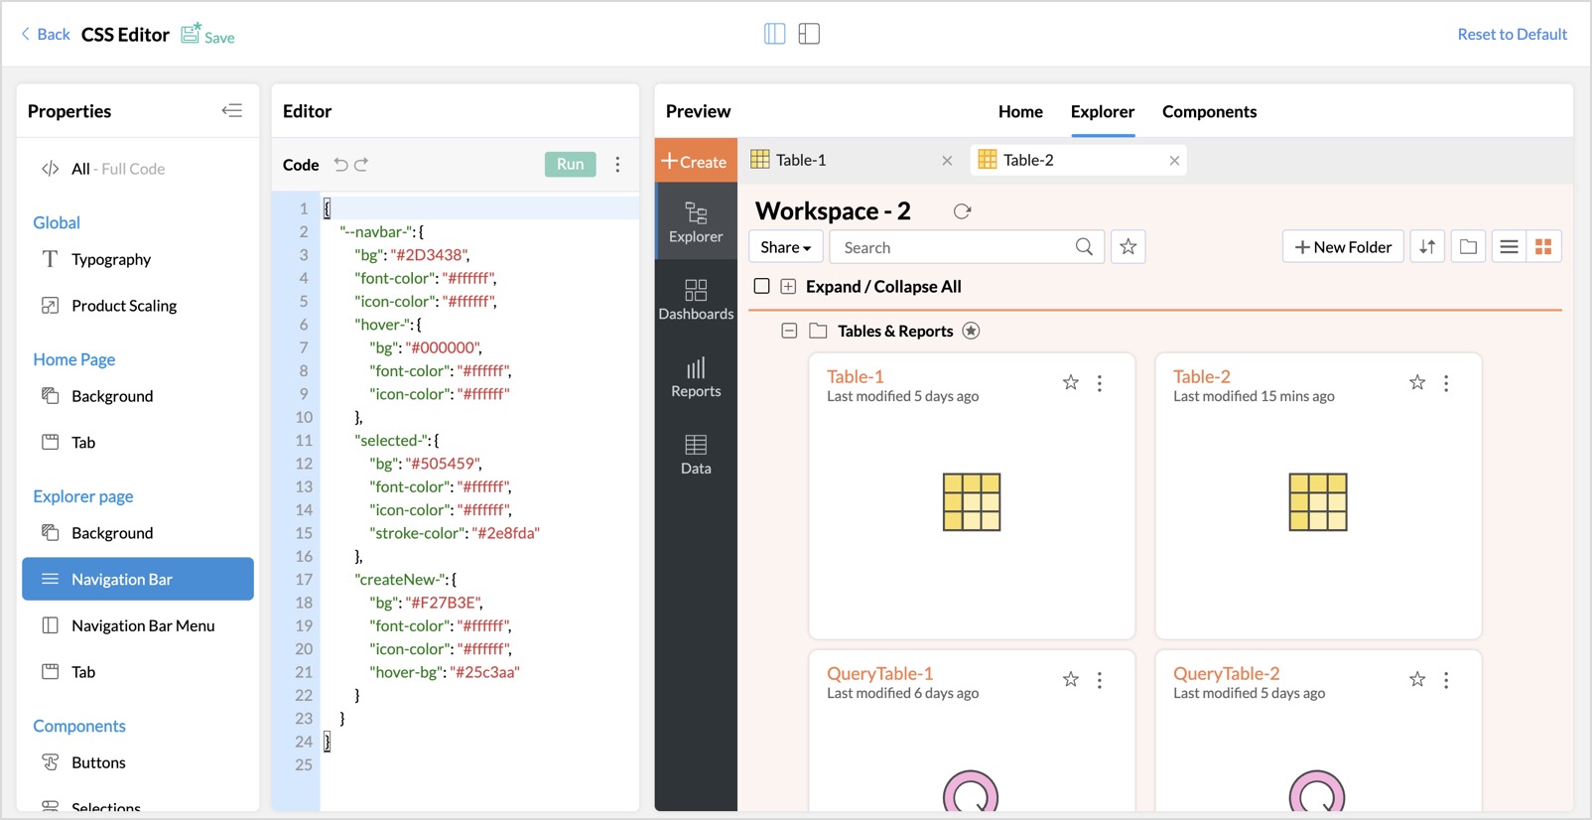Click Reset to Default
1592x820 pixels.
(x=1512, y=34)
